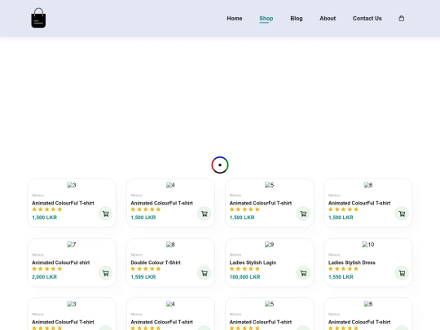The image size is (440, 330).
Task: Click the cart icon on Animated ColourFul shirt card
Action: 105,273
